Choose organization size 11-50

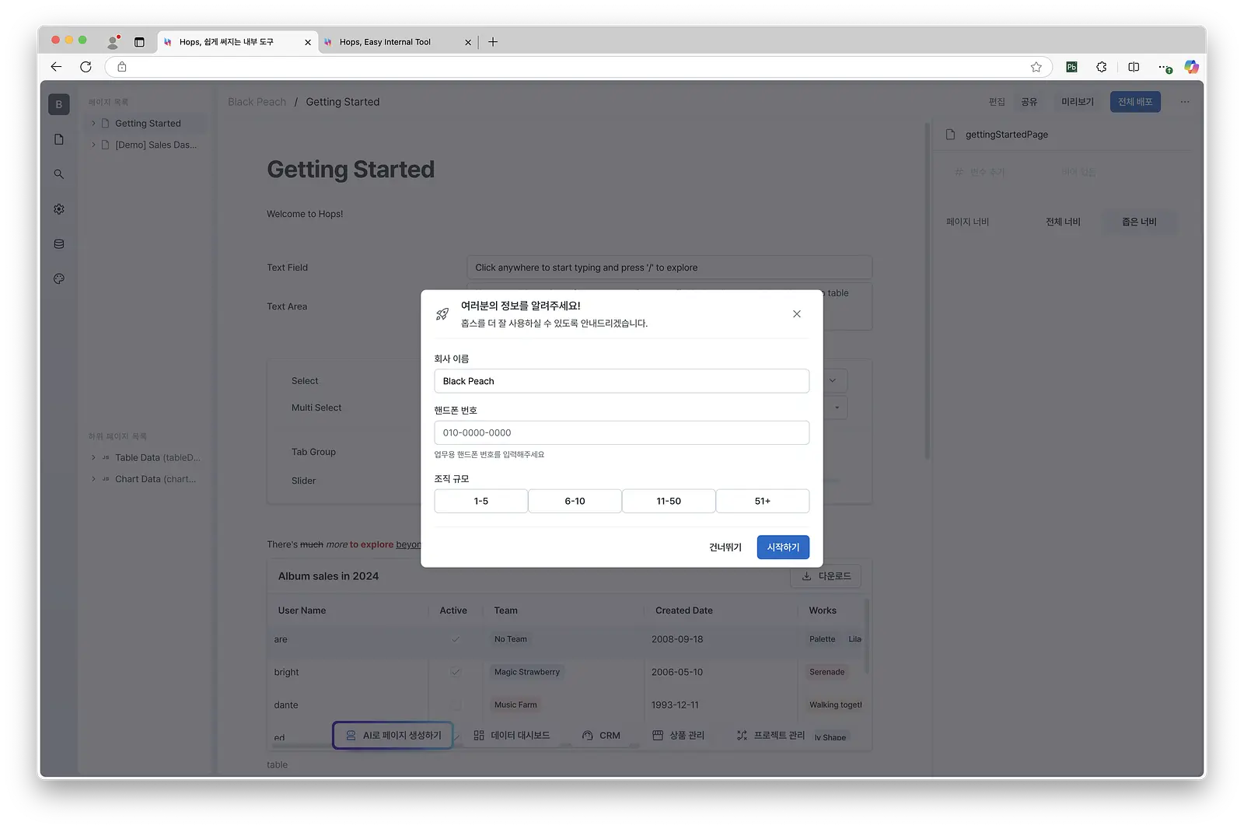[x=669, y=501]
